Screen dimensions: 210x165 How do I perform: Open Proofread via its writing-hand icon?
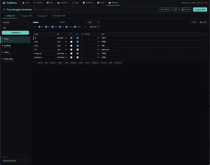pyautogui.click(x=58, y=3)
